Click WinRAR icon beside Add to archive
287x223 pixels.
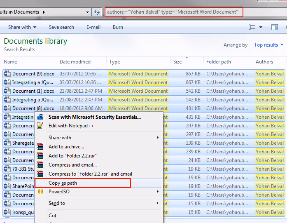[40, 147]
